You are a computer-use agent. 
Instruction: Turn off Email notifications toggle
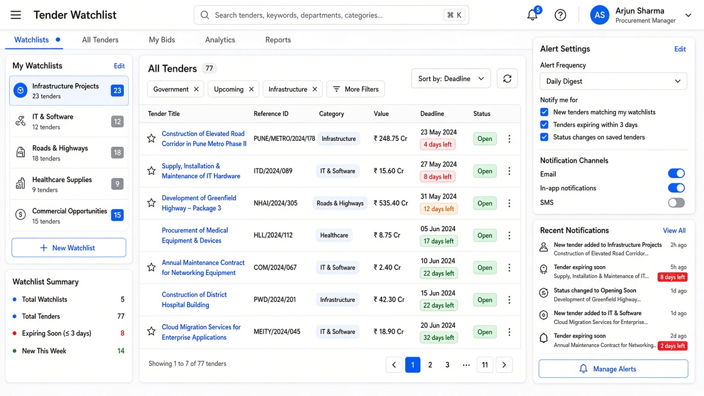(676, 174)
